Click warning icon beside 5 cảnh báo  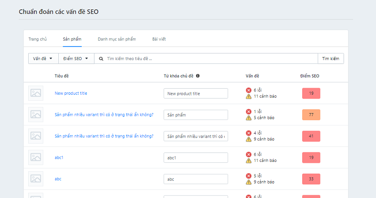pyautogui.click(x=249, y=118)
